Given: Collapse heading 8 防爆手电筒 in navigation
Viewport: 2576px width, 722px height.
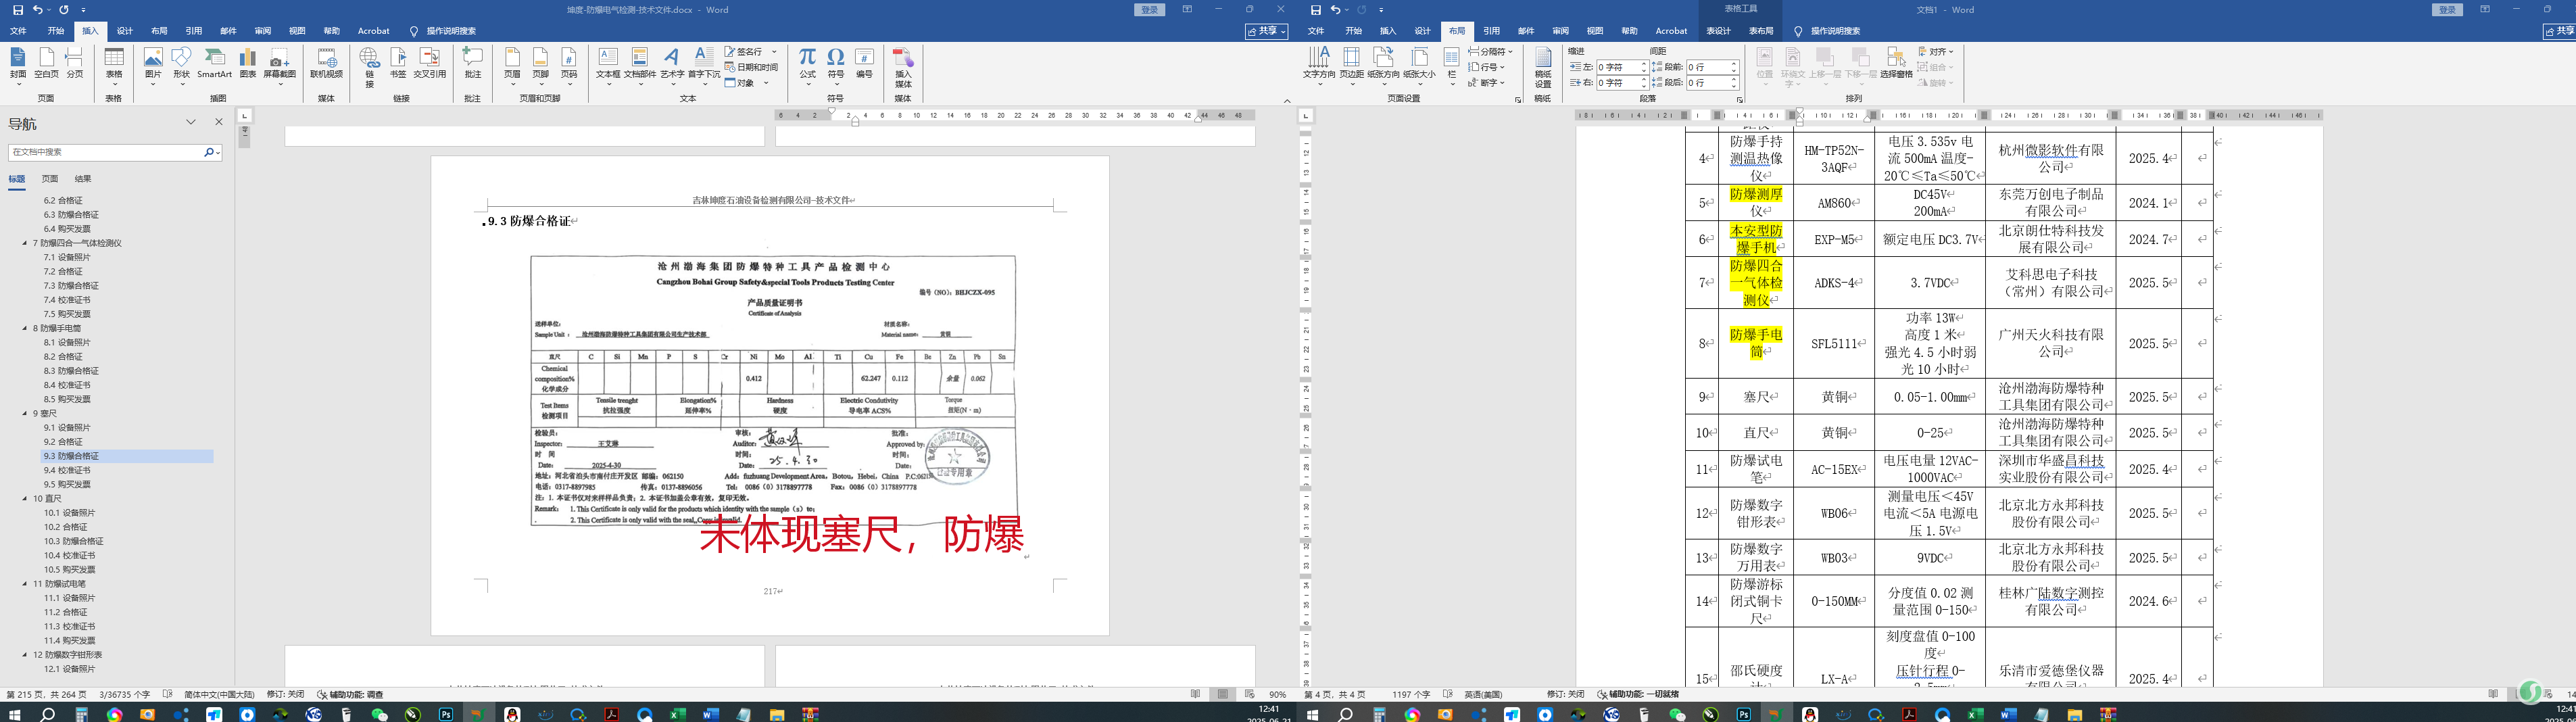Looking at the screenshot, I should pos(25,328).
